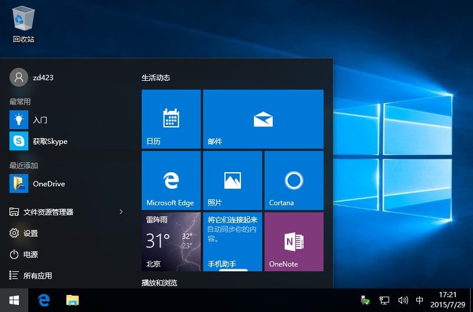473x312 pixels.
Task: Open 设置 settings from Start menu
Action: point(31,233)
